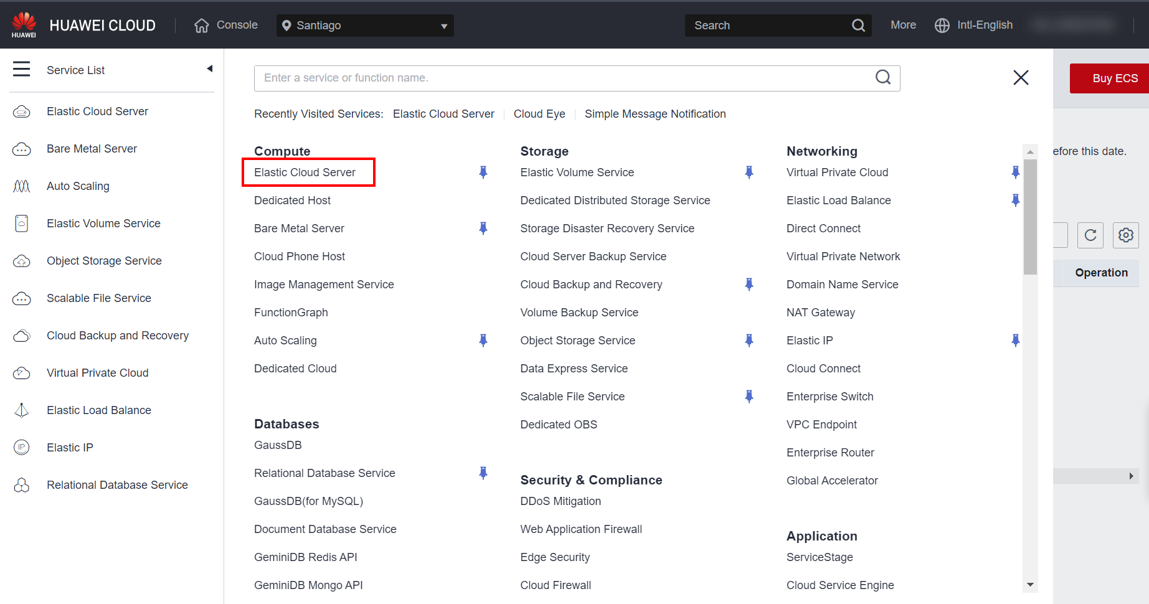
Task: Unpin Object Storage Service from favorites
Action: pos(749,341)
